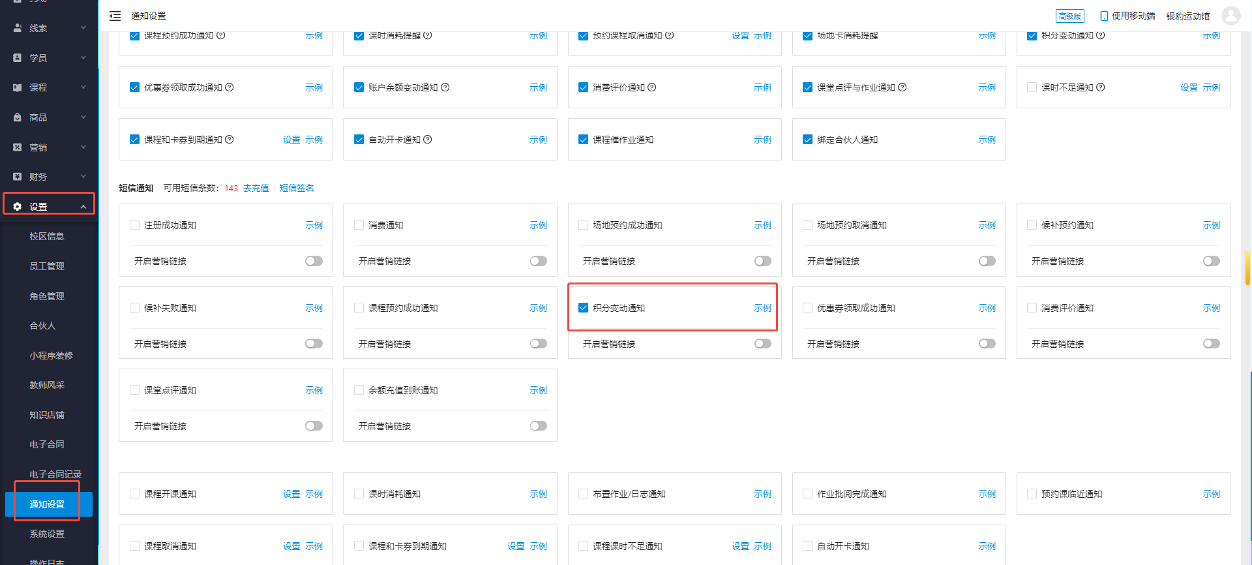Screen dimensions: 1252x565
Task: Click 使用移动端 in the header
Action: point(1133,16)
